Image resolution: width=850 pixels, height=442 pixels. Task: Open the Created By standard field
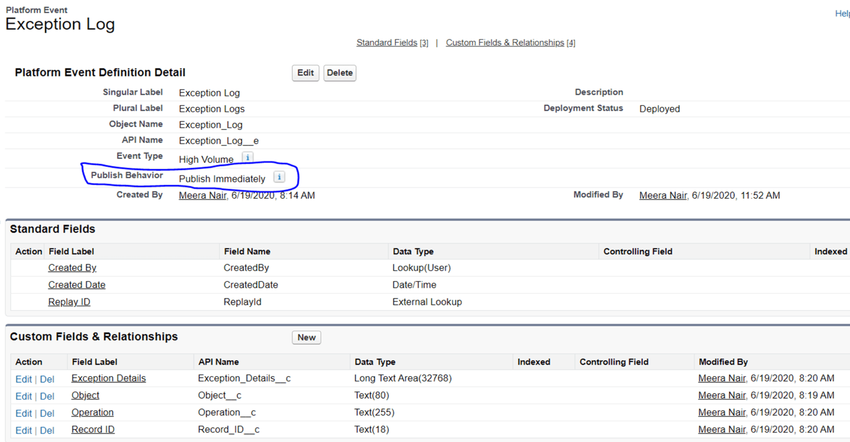point(72,268)
